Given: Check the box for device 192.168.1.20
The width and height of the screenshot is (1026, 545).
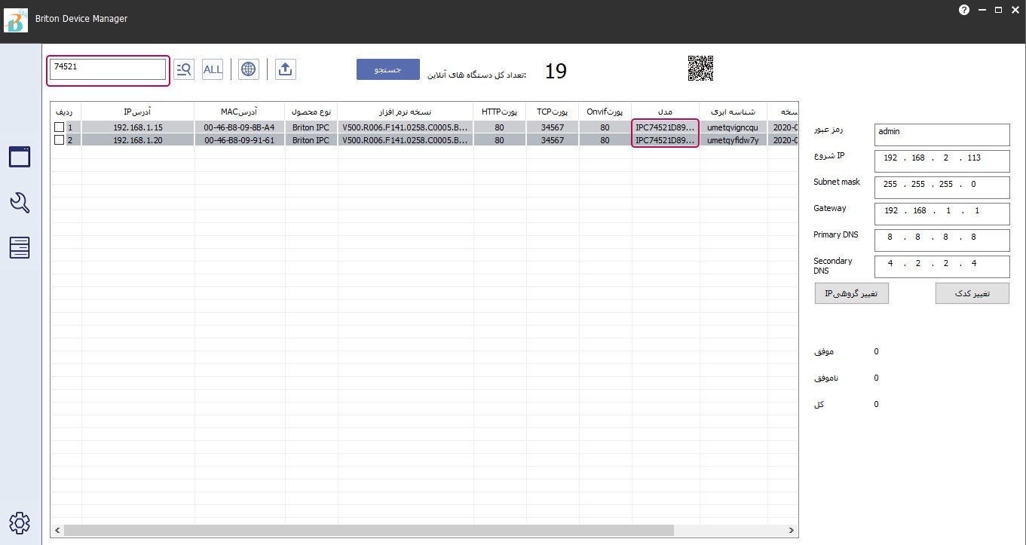Looking at the screenshot, I should 59,139.
